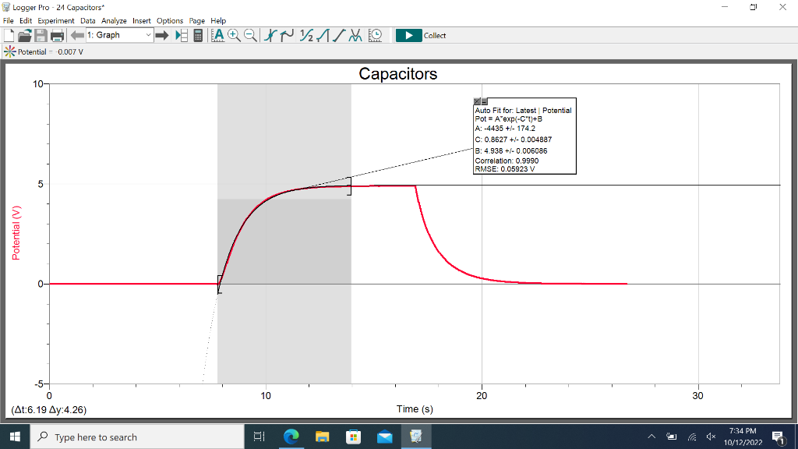The width and height of the screenshot is (798, 449).
Task: Open Data Collection setup clock icon
Action: (375, 35)
